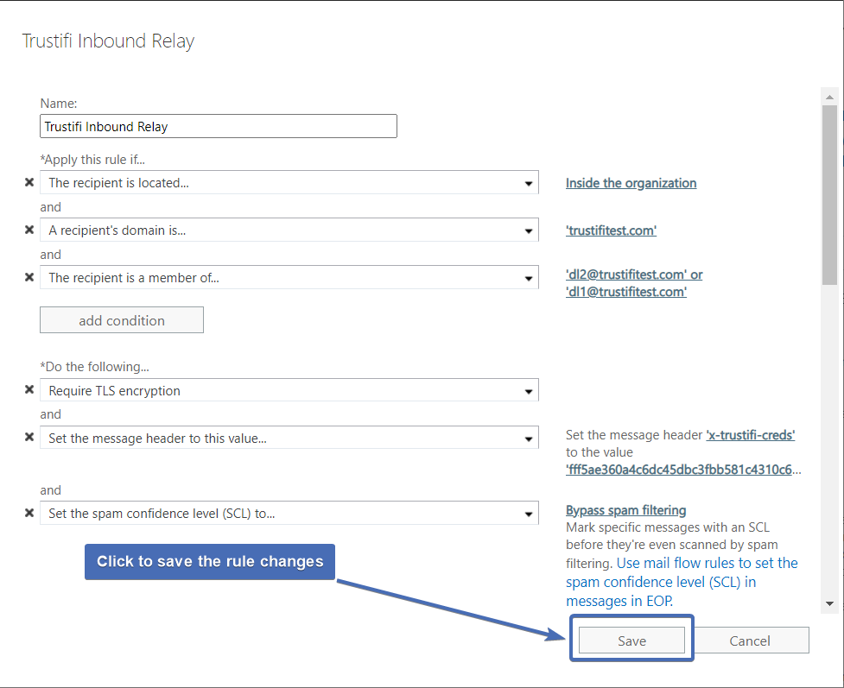Open 'The recipient is a member of...' dropdown
This screenshot has height=688, width=844.
289,278
